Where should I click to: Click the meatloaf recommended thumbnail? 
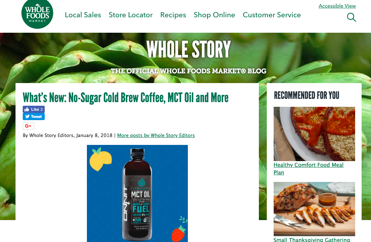[x=314, y=134]
